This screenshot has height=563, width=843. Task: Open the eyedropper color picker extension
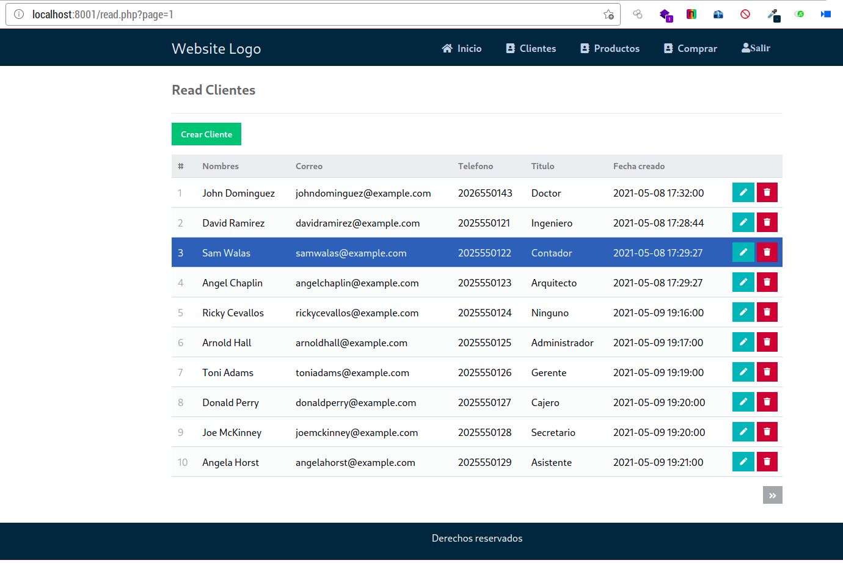(x=773, y=15)
